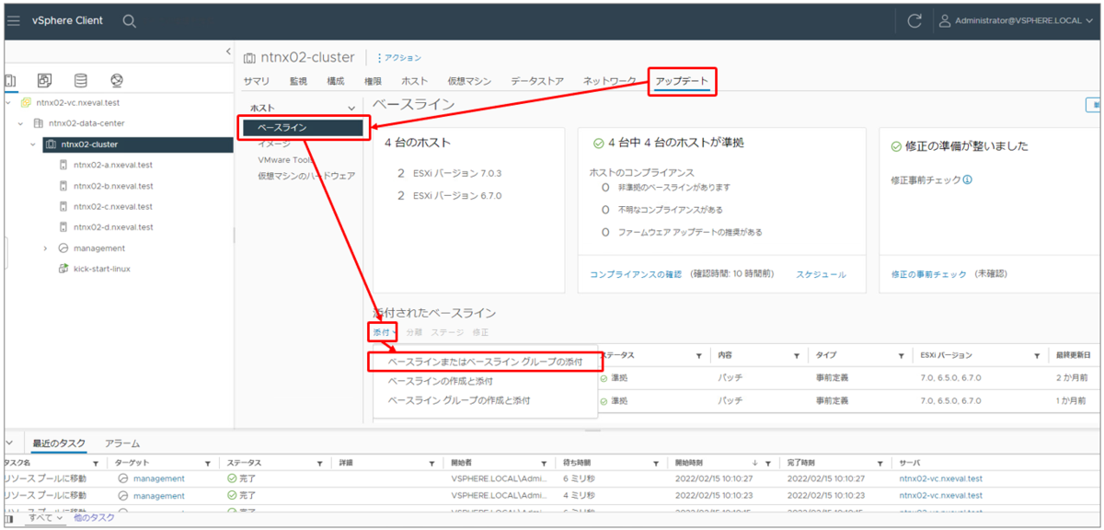The height and width of the screenshot is (530, 1104).
Task: Collapse the inventory sidebar panel
Action: click(x=229, y=52)
